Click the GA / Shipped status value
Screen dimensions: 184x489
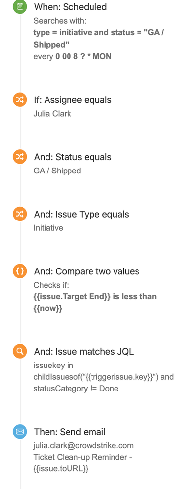click(57, 171)
